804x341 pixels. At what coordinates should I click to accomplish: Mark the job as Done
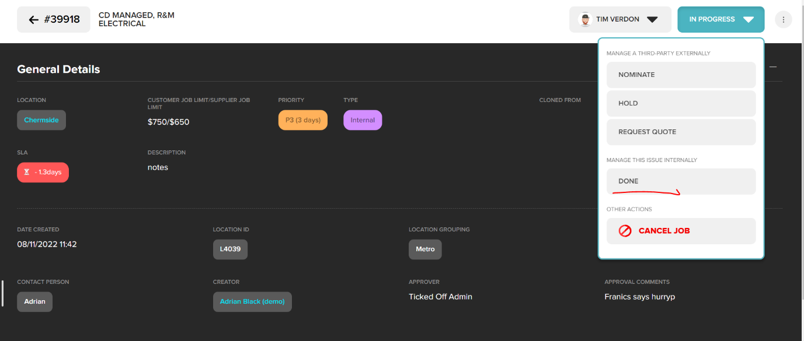681,181
